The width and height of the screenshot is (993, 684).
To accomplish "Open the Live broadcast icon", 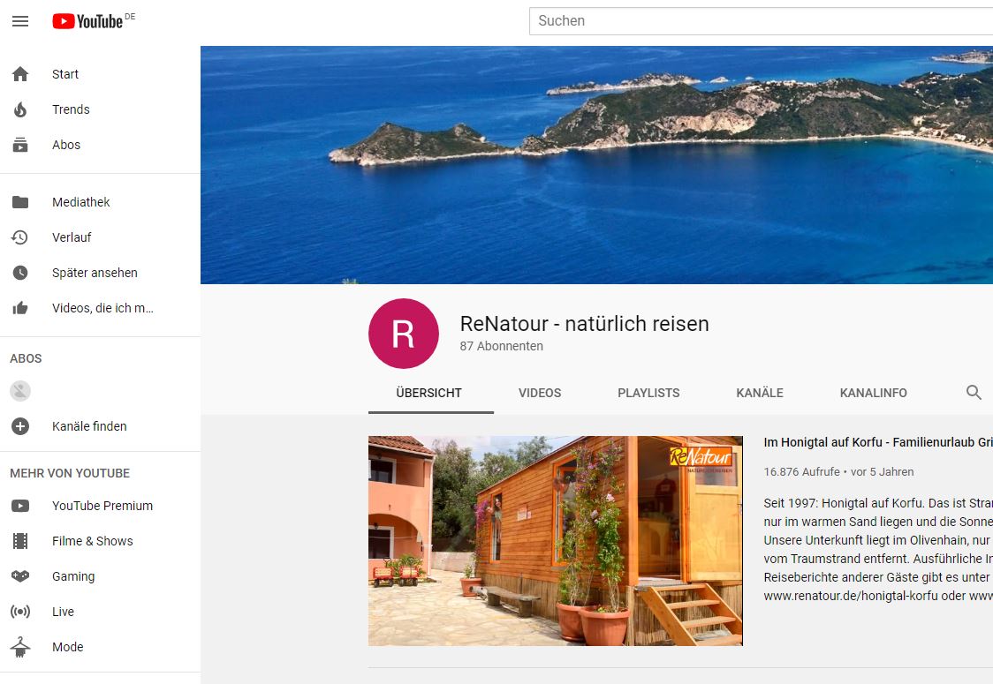I will [20, 612].
